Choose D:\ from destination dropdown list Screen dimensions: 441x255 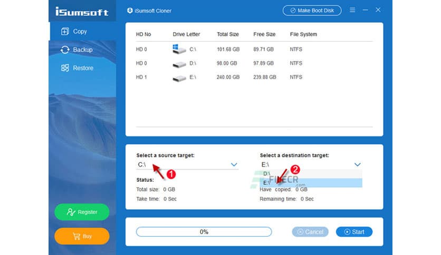311,174
